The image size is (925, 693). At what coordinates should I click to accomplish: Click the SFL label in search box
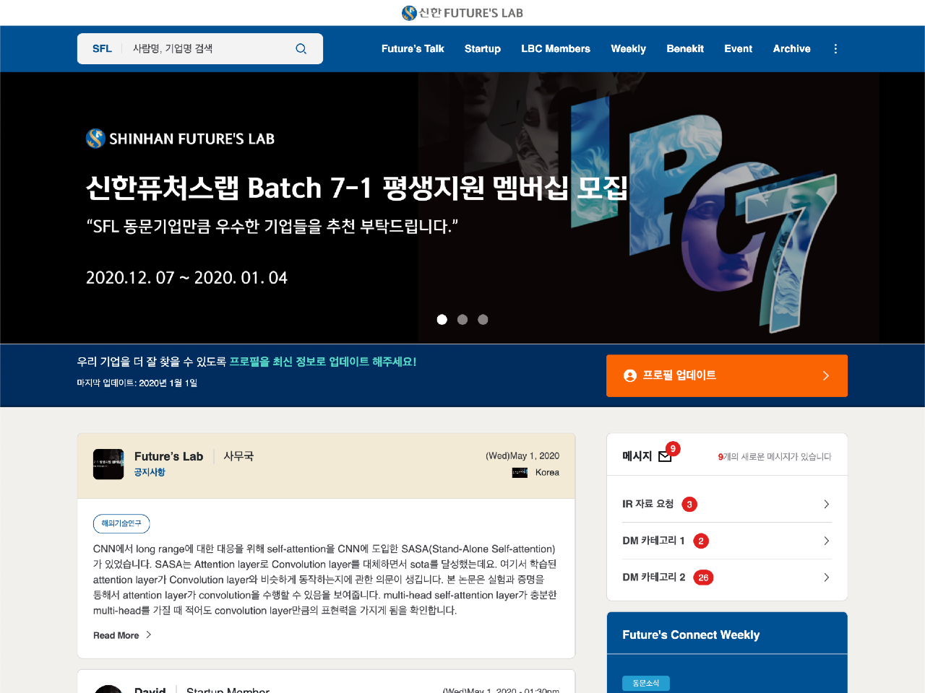coord(102,48)
